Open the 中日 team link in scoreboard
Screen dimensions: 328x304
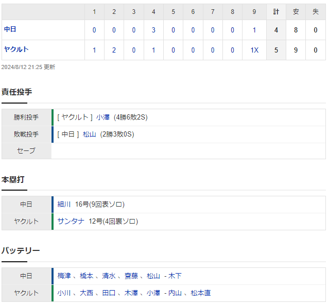[x=10, y=29]
